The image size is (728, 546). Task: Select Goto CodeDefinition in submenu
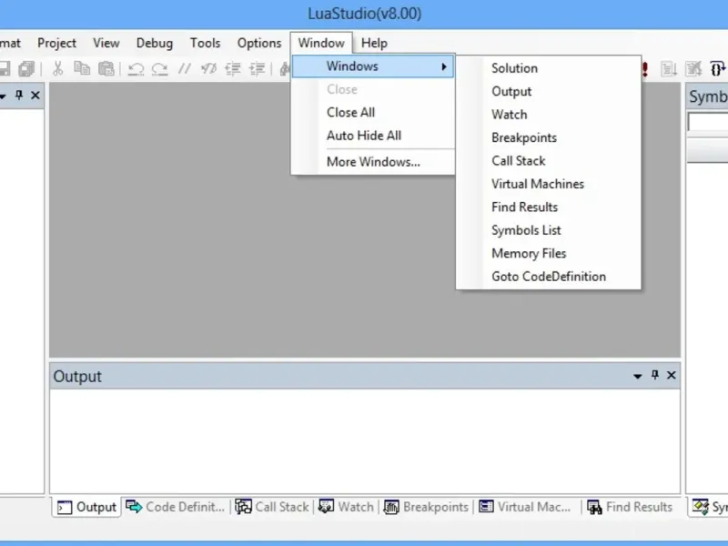[x=549, y=277]
